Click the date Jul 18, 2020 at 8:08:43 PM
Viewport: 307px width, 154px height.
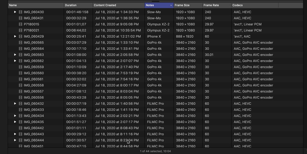[117, 128]
